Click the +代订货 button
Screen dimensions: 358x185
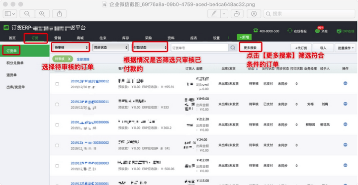(x=301, y=48)
